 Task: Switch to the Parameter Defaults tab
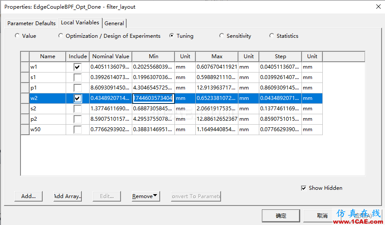pyautogui.click(x=31, y=23)
